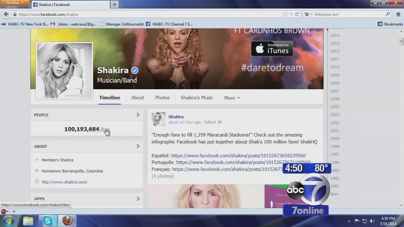Screen dimensions: 404x227
Task: Open the Français post link
Action: pos(228,169)
